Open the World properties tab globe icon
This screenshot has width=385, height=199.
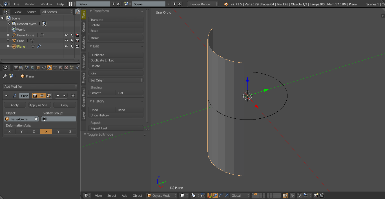tap(32, 68)
